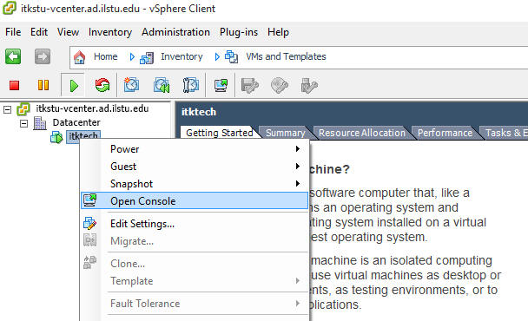Launch virtual machine console toolbar icon
Image resolution: width=528 pixels, height=321 pixels.
point(221,85)
